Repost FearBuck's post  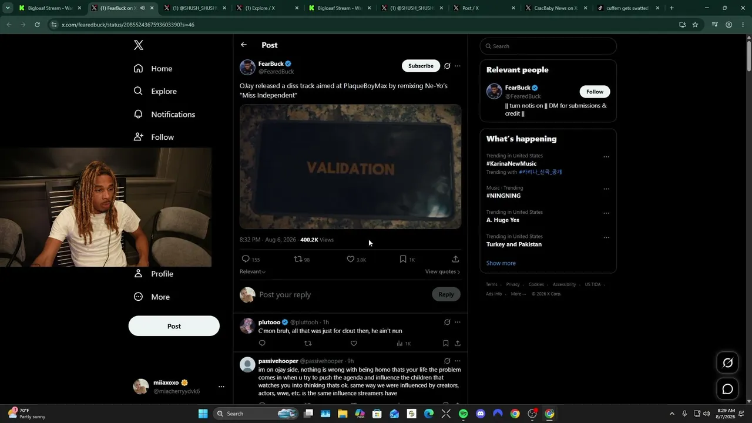point(298,259)
